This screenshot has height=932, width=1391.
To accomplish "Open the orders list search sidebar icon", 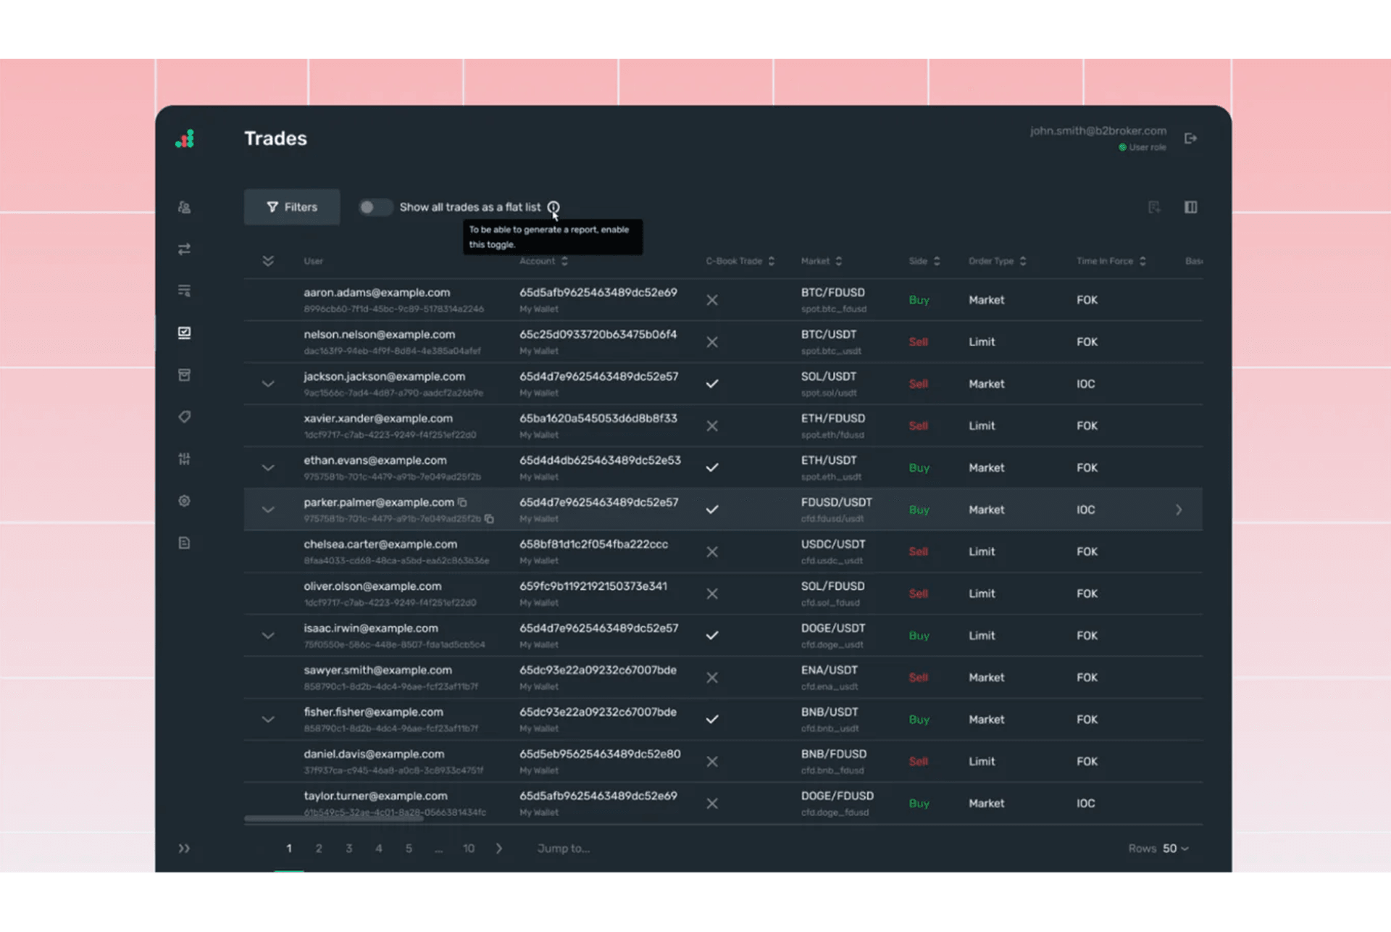I will [185, 291].
